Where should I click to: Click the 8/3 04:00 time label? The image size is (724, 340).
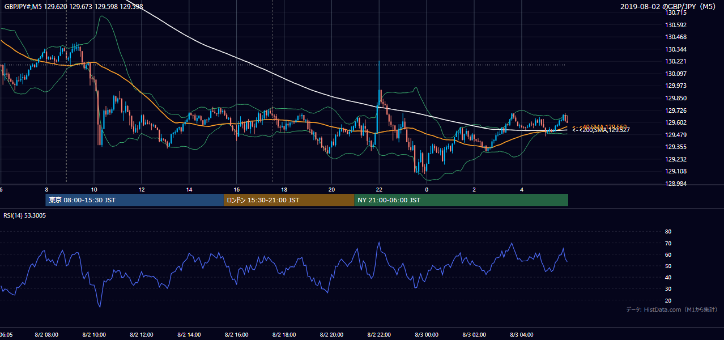click(x=522, y=335)
